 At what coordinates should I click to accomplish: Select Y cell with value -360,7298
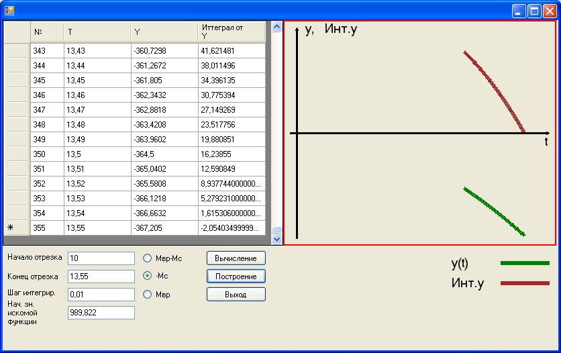pyautogui.click(x=164, y=51)
